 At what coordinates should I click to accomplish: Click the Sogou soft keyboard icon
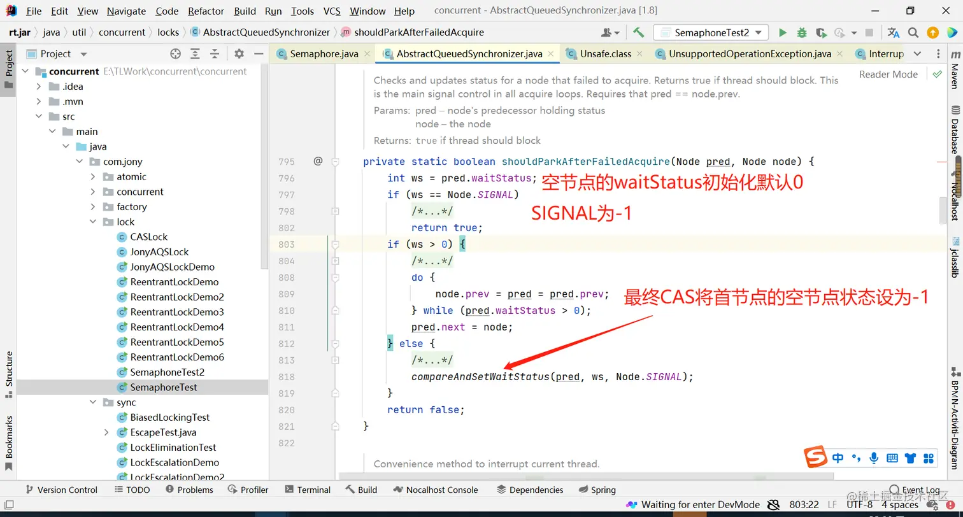pyautogui.click(x=892, y=458)
